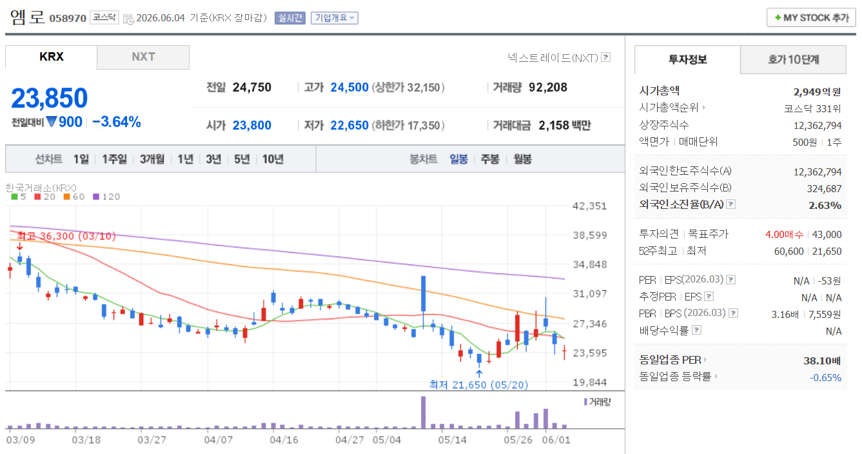Click the stock code 058970
This screenshot has height=454, width=862.
(68, 18)
